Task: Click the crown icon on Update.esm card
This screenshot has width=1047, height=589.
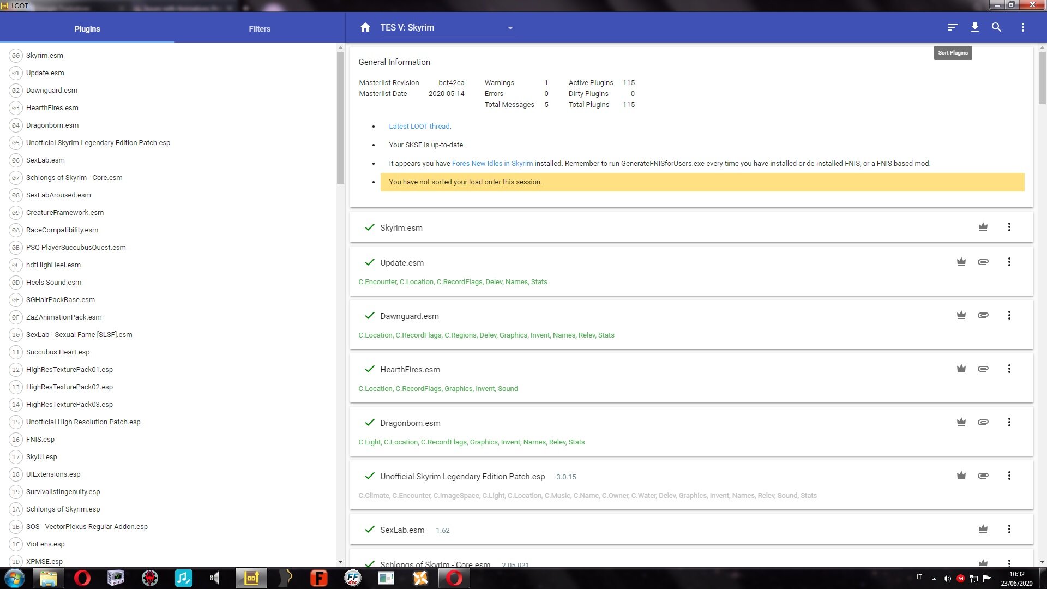Action: [961, 262]
